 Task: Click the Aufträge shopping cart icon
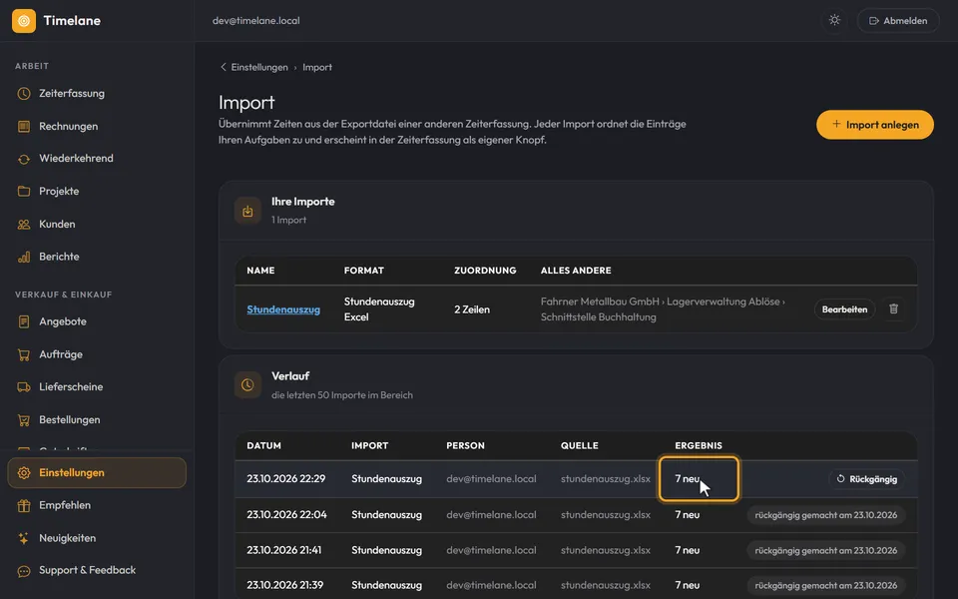click(x=24, y=354)
